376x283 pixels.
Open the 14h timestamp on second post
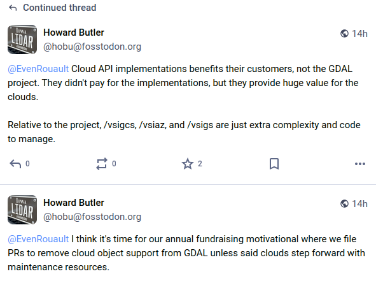[359, 204]
